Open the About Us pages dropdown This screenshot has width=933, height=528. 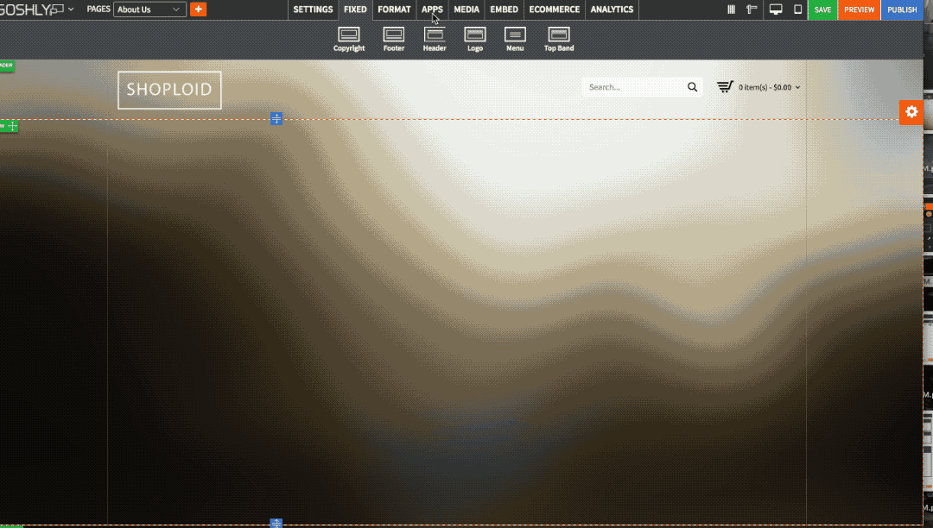150,9
